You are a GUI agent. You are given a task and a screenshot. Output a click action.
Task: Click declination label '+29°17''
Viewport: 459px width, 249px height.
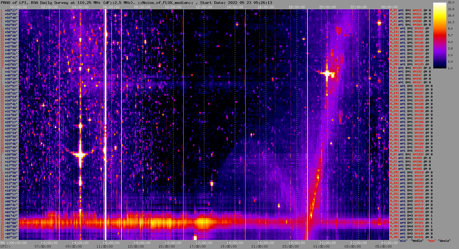tap(11, 122)
